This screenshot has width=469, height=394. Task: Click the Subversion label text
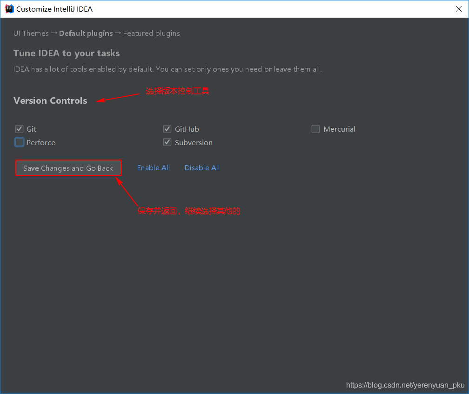click(x=194, y=143)
